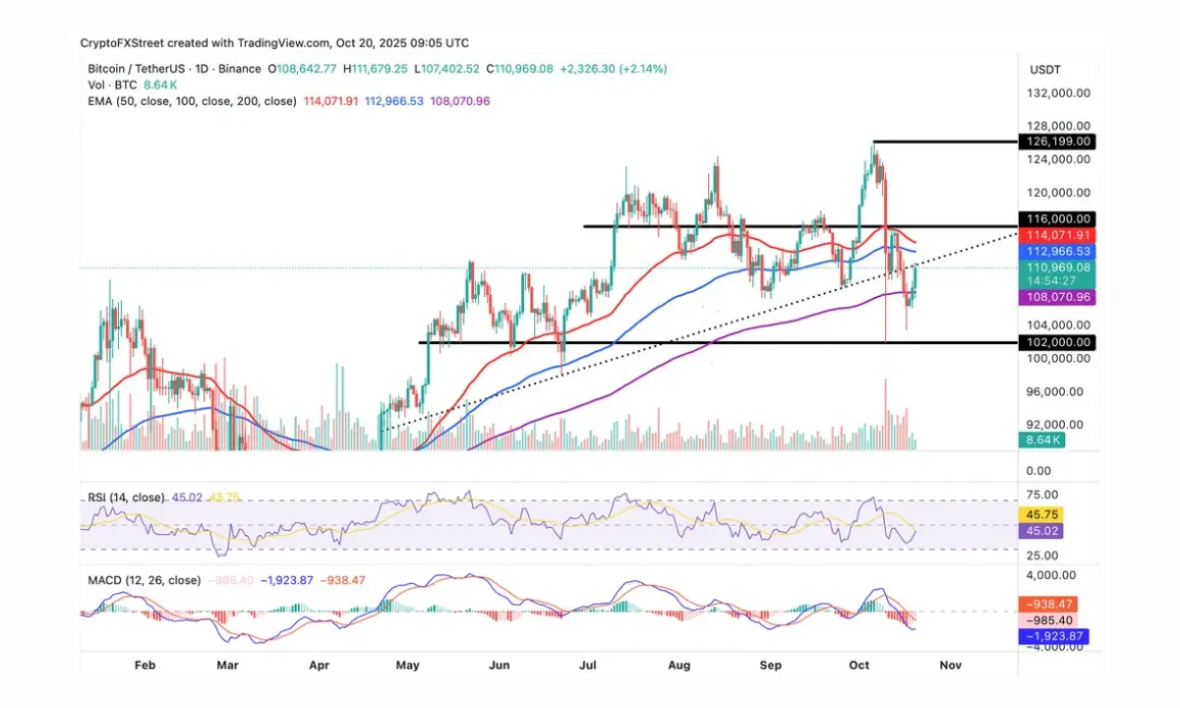Click the Oct label on time axis
1180x708 pixels.
coord(860,666)
